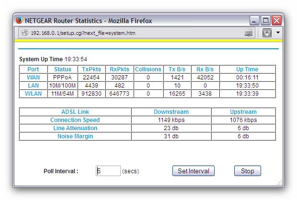Click the Up Time column header
This screenshot has height=200, width=297.
click(247, 69)
